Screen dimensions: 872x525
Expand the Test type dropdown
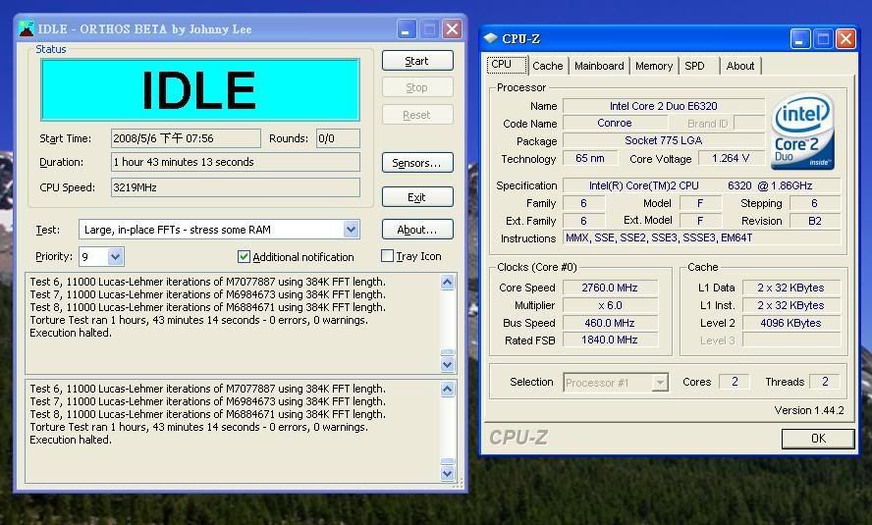pyautogui.click(x=351, y=230)
